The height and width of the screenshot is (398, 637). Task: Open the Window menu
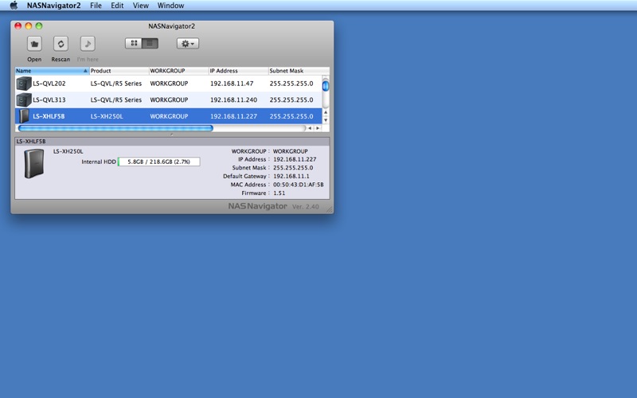(170, 6)
